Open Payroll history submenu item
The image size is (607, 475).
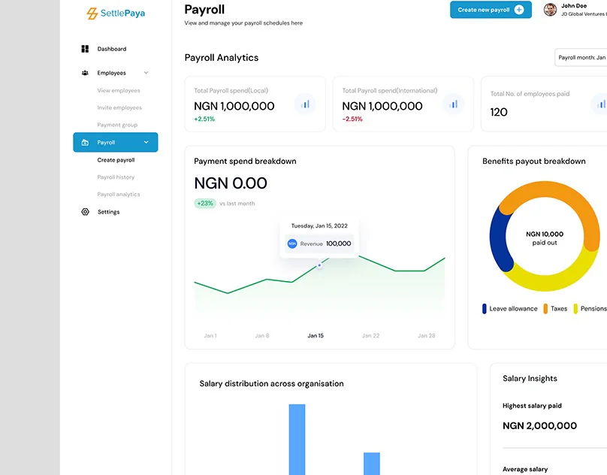116,177
